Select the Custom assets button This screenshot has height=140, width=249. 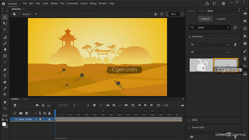(x=221, y=19)
